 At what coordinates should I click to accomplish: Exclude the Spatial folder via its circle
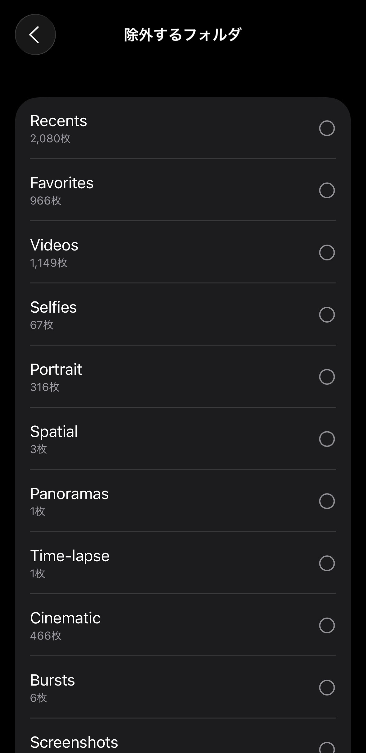tap(327, 439)
